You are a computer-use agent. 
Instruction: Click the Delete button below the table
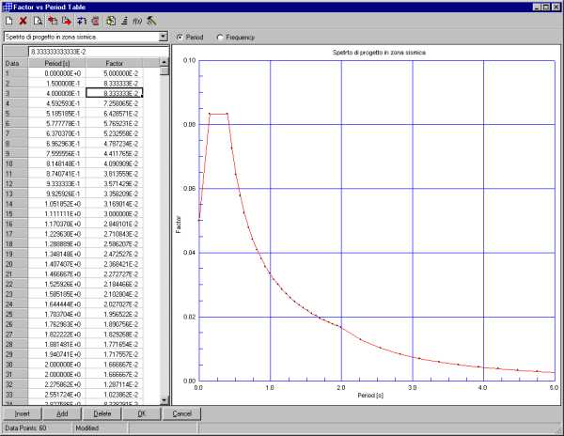tap(102, 413)
